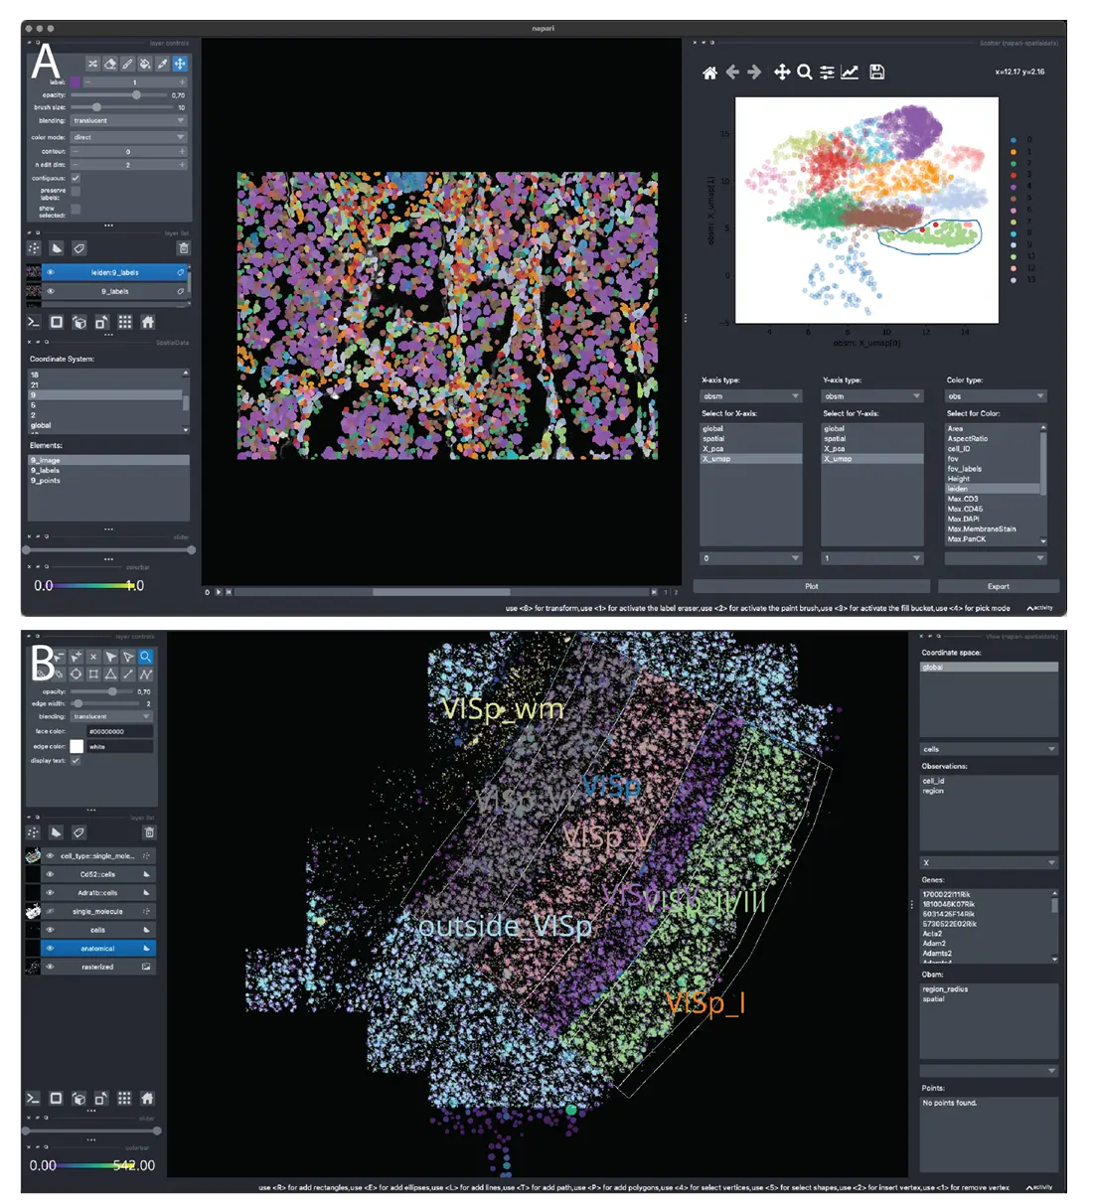1096x1204 pixels.
Task: Delete selected layer via trash icon in panel A
Action: pos(183,248)
